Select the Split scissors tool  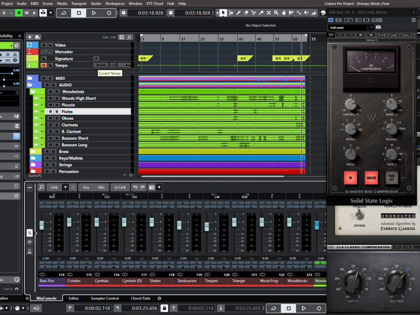(x=254, y=13)
